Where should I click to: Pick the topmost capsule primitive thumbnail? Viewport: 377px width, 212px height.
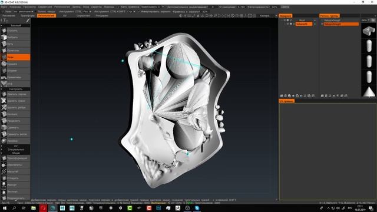[x=369, y=46]
